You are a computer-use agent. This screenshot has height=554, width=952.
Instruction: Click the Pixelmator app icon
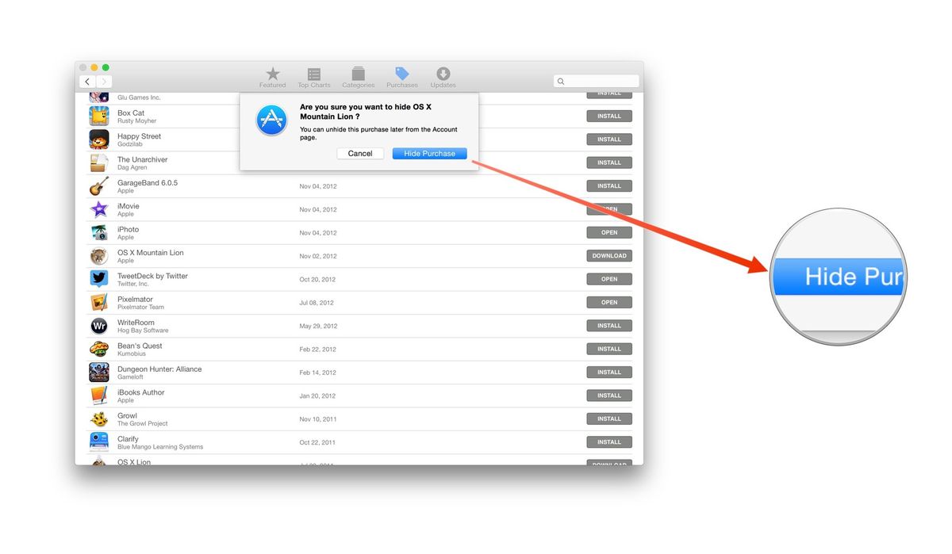99,302
